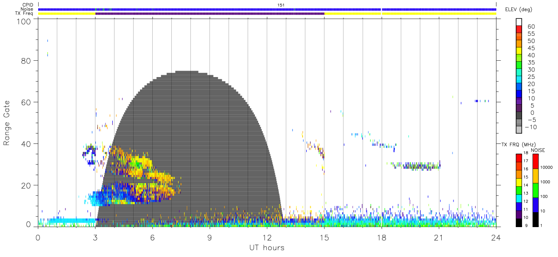Image resolution: width=558 pixels, height=257 pixels.
Task: Click x-axis tick label '6'
Action: click(152, 237)
